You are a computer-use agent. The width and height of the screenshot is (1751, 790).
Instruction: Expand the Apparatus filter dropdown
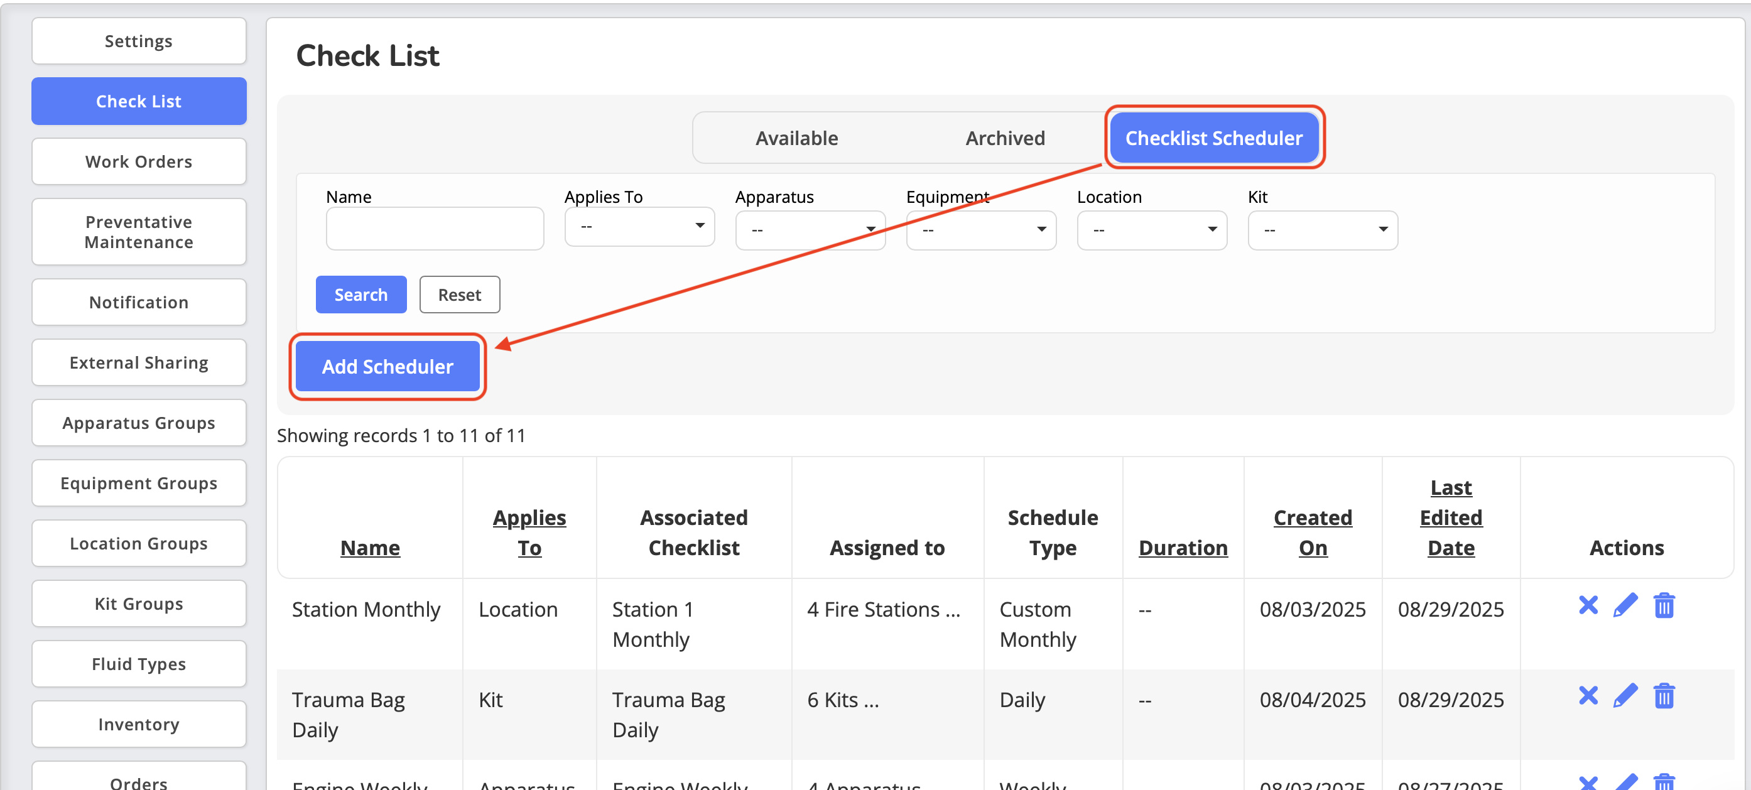coord(810,230)
